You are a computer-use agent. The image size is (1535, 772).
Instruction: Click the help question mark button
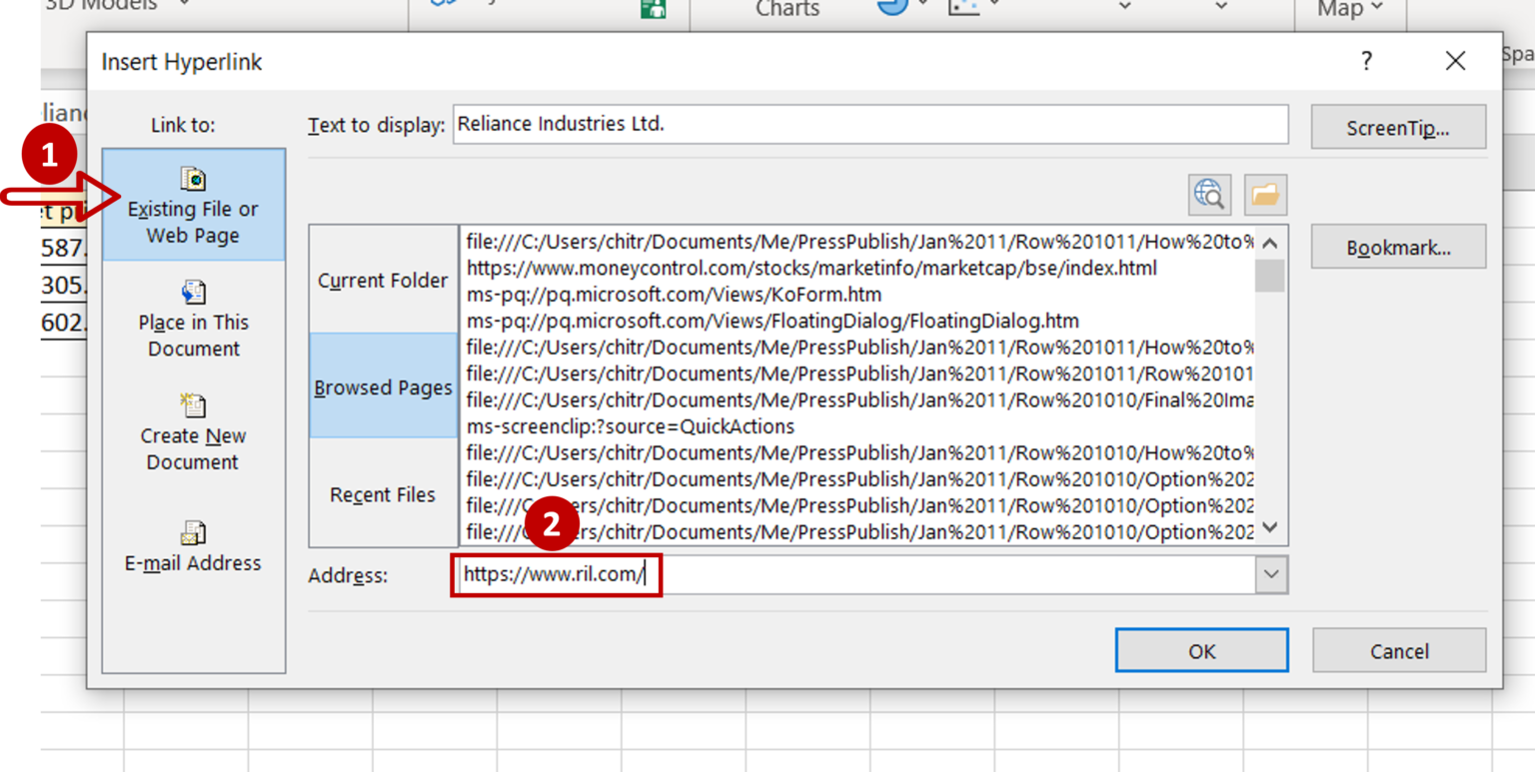point(1366,61)
